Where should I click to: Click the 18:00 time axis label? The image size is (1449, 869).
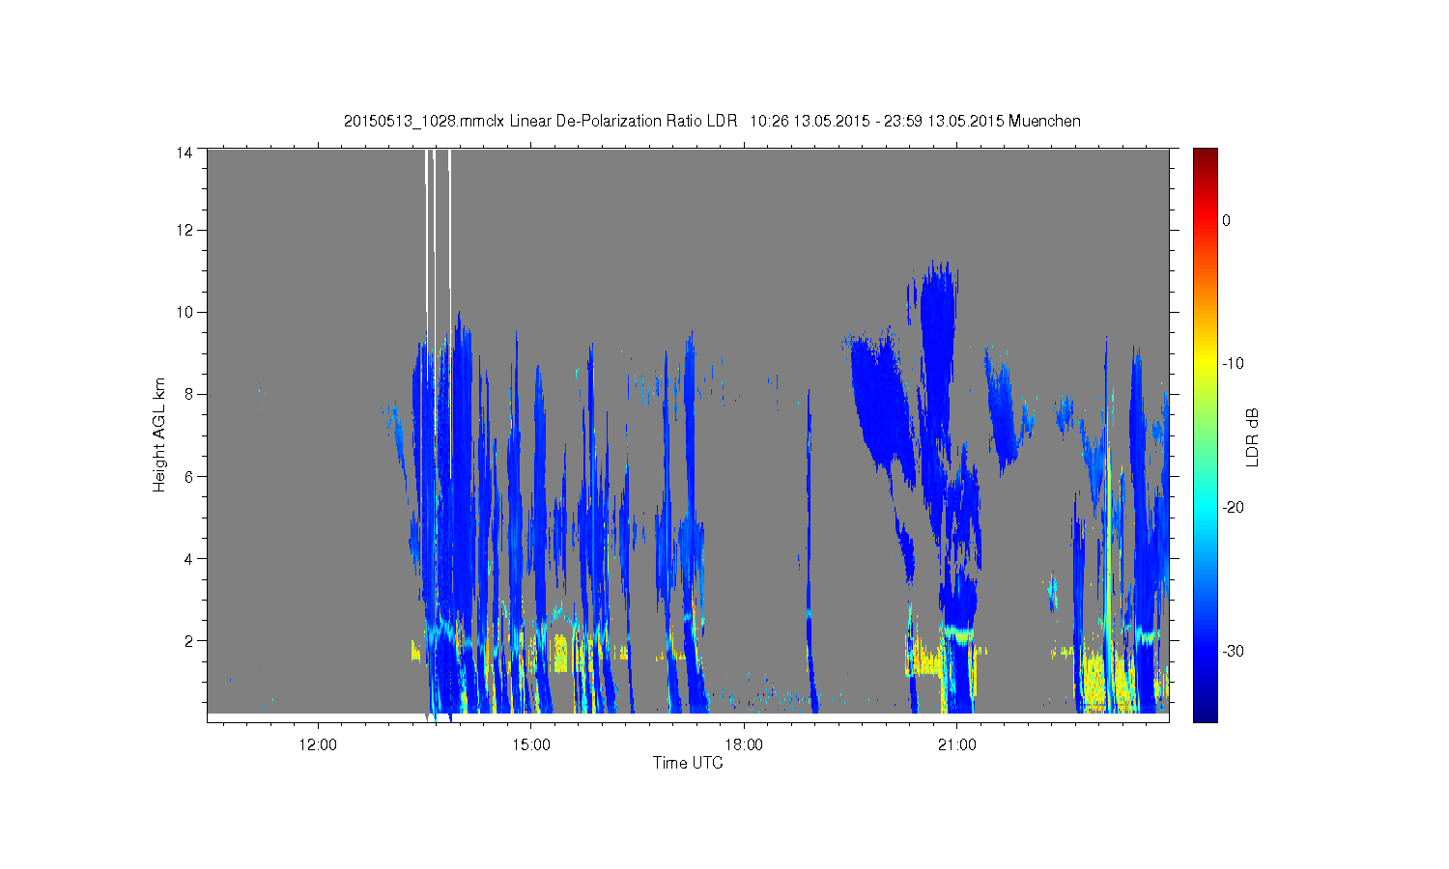pyautogui.click(x=744, y=745)
